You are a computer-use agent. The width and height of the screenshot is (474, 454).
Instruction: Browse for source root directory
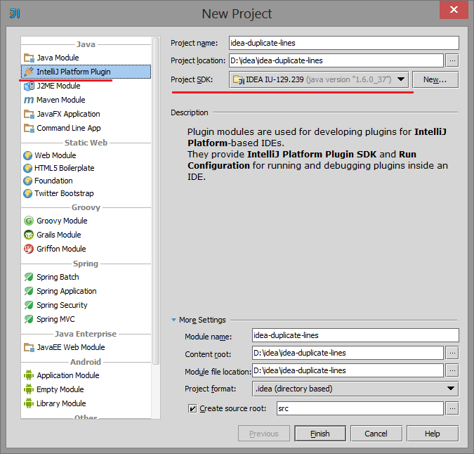[452, 408]
